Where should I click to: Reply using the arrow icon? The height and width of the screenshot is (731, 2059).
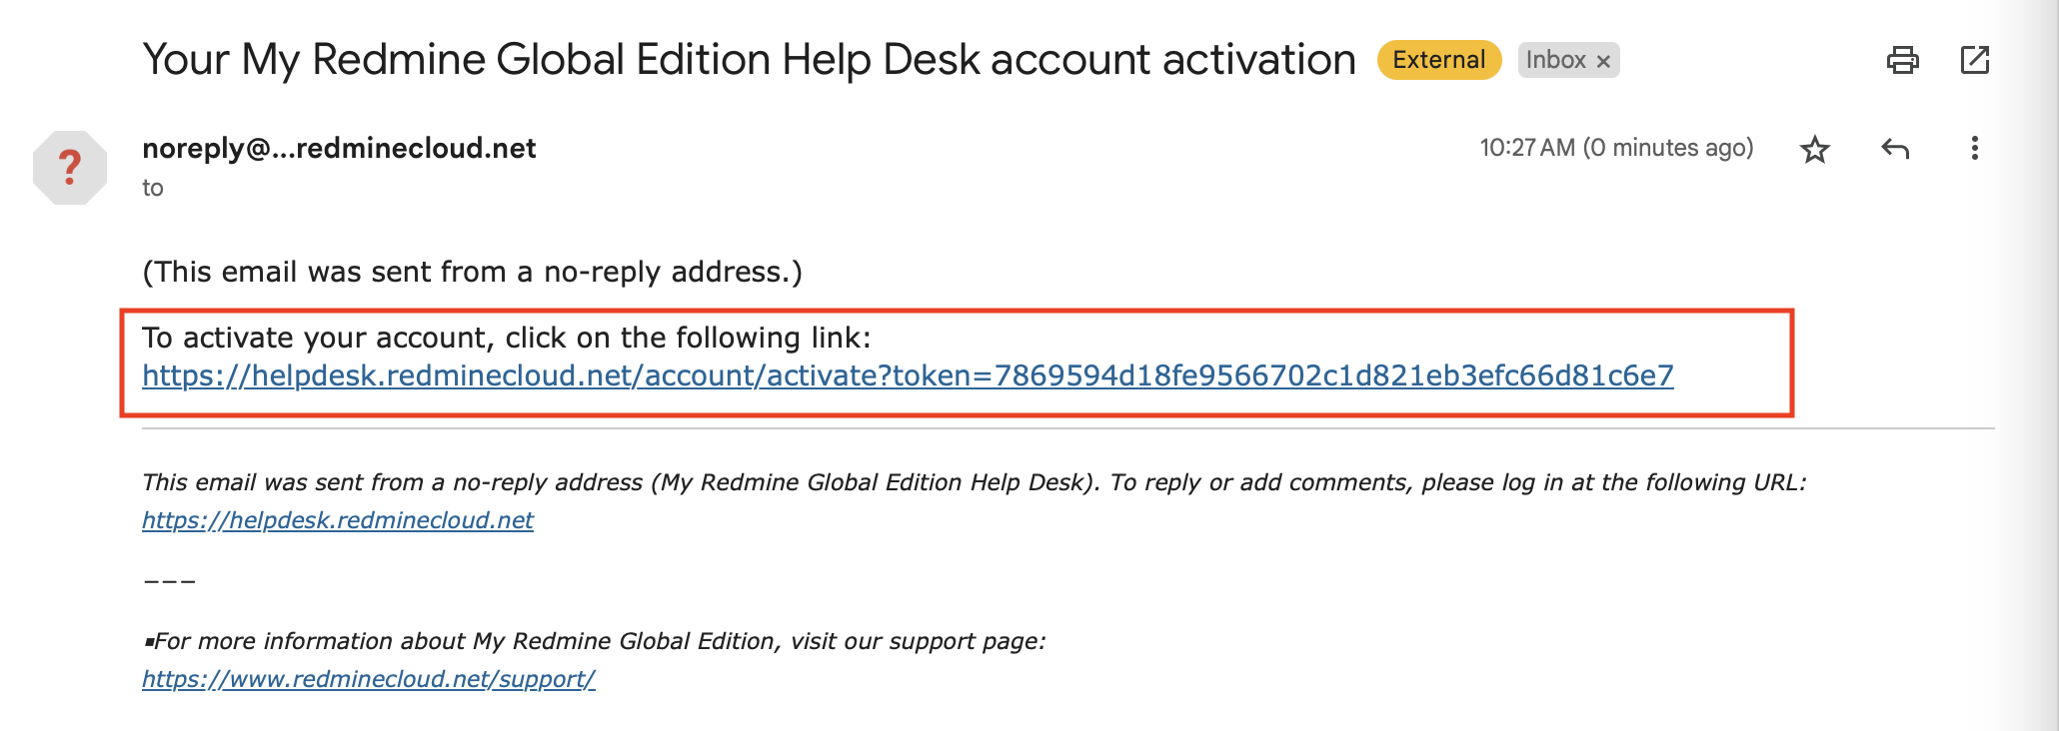click(1894, 150)
